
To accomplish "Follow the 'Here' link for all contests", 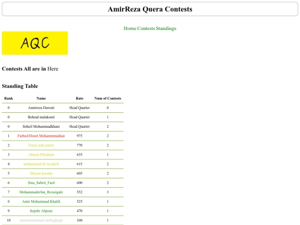I will (x=53, y=69).
